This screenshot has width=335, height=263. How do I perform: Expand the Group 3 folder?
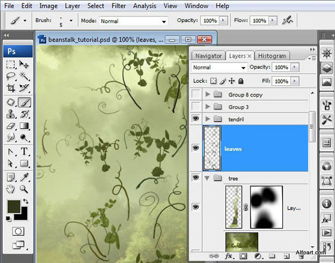coord(208,106)
